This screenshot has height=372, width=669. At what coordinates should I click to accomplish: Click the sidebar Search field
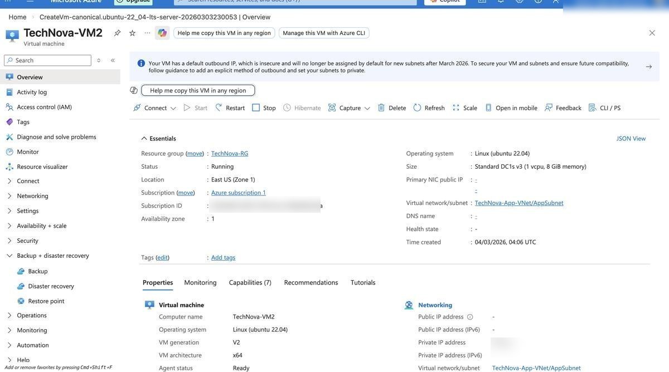tap(47, 60)
